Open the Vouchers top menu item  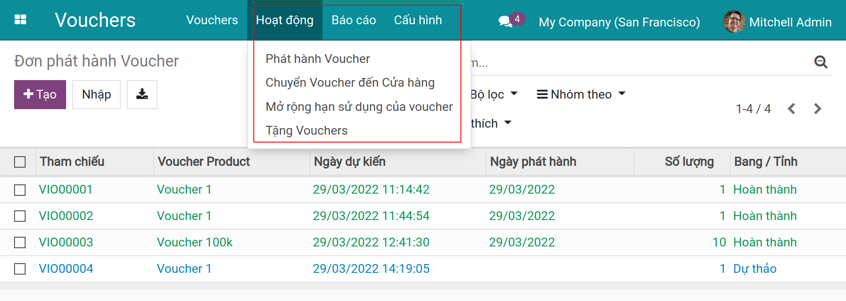click(x=212, y=20)
